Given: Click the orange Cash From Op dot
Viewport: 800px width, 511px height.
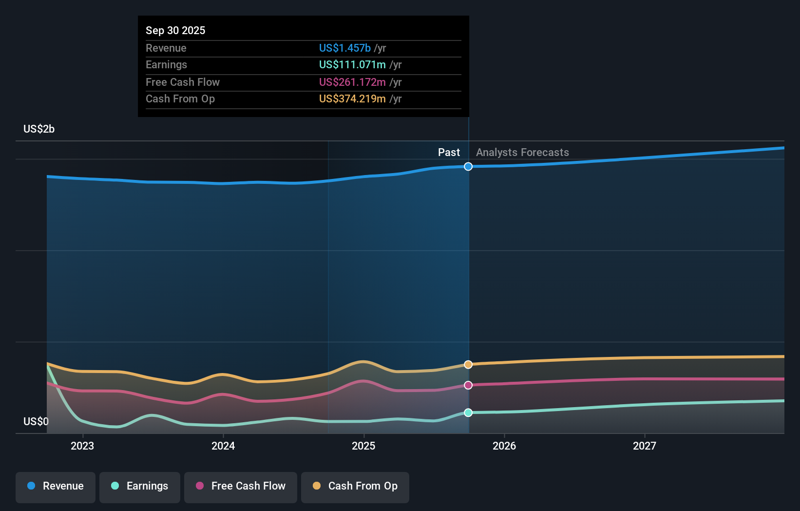Looking at the screenshot, I should tap(316, 486).
